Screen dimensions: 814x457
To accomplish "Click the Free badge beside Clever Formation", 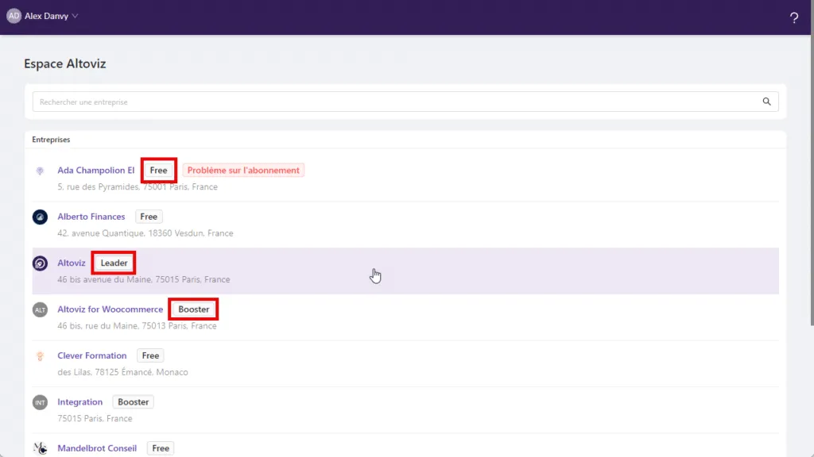I will [150, 355].
